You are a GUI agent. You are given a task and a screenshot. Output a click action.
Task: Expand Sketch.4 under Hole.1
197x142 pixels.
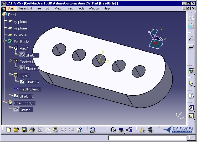click(16, 81)
